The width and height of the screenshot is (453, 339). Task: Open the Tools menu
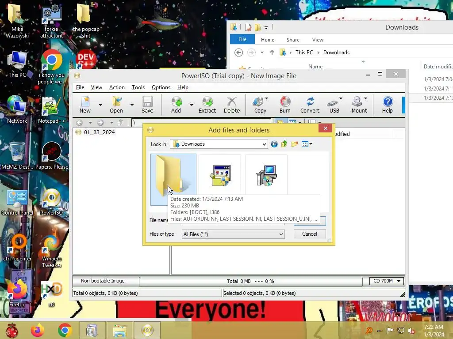pyautogui.click(x=138, y=87)
